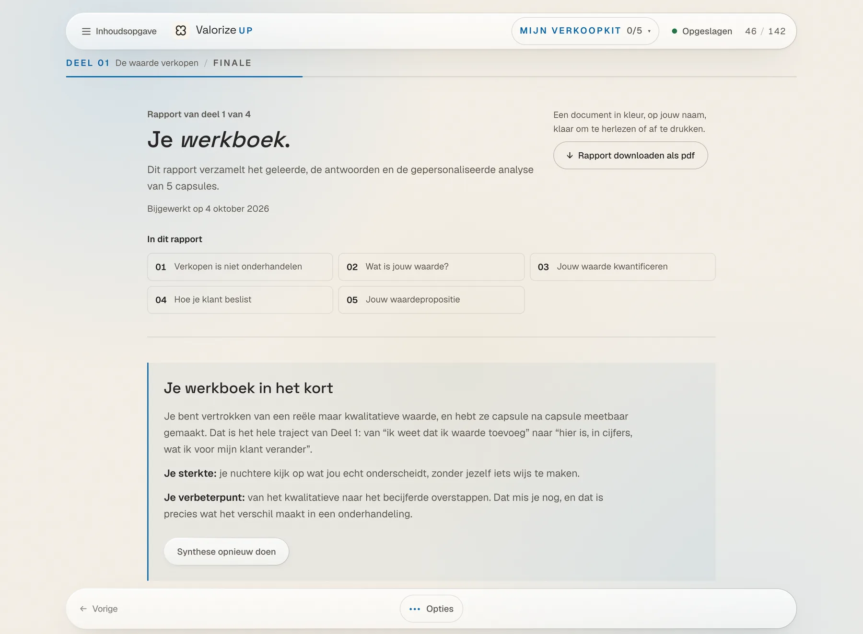Click the blue progress bar under breadcrumb

coord(184,77)
